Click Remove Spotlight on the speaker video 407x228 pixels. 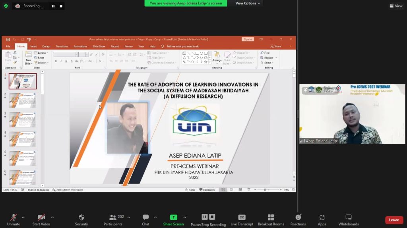pyautogui.click(x=321, y=91)
